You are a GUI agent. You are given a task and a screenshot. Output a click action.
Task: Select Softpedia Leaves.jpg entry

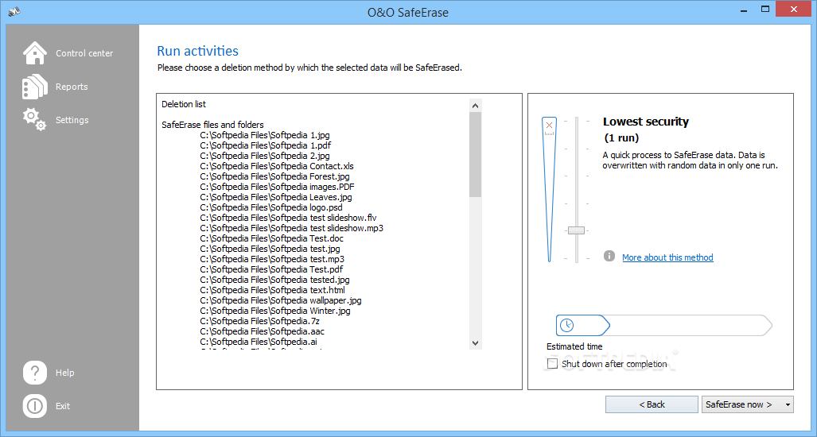tap(276, 197)
